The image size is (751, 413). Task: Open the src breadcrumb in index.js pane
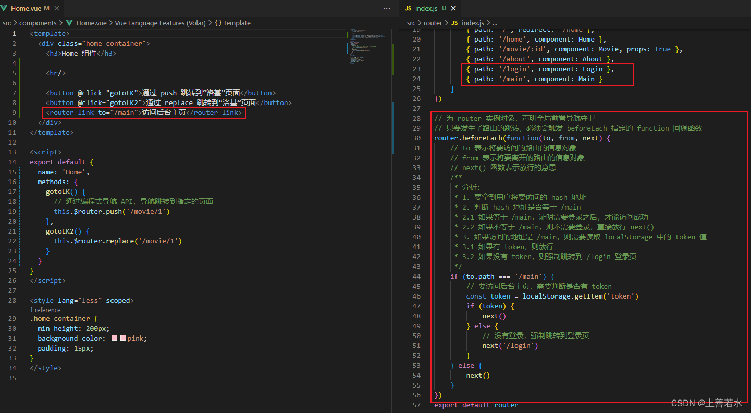coord(411,23)
